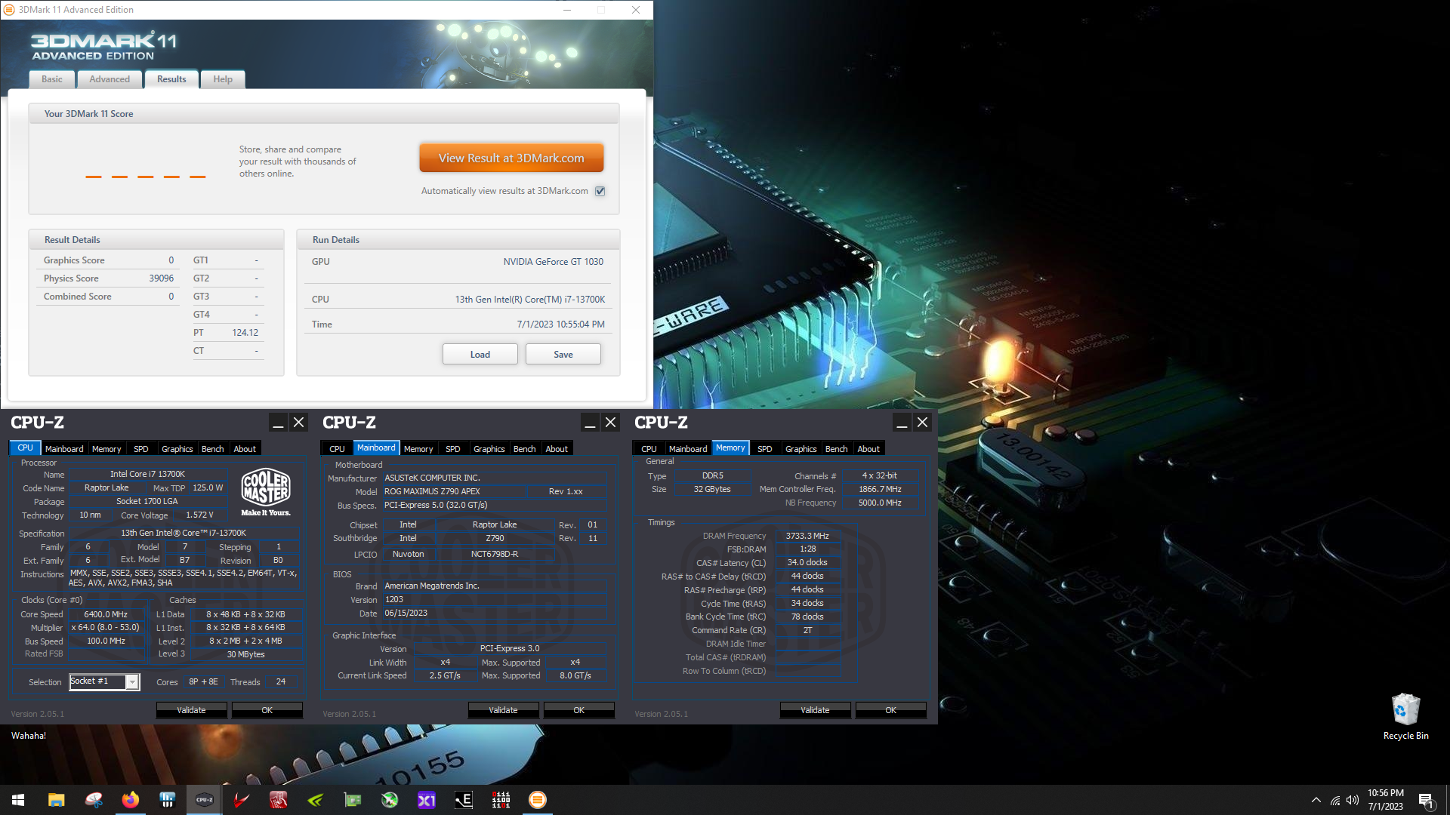1450x815 pixels.
Task: Click the Save button in Run Details
Action: (x=563, y=354)
